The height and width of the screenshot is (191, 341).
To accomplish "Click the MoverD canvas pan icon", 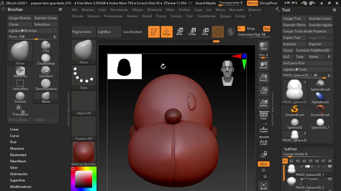I will click(x=264, y=65).
